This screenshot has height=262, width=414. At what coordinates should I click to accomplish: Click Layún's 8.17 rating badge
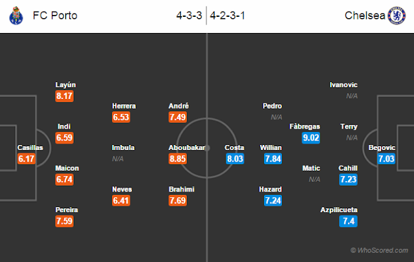pos(67,94)
